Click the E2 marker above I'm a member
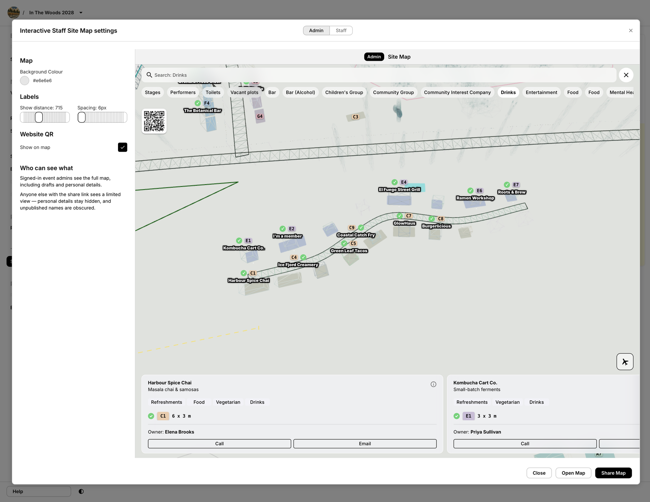This screenshot has width=650, height=502. 292,229
